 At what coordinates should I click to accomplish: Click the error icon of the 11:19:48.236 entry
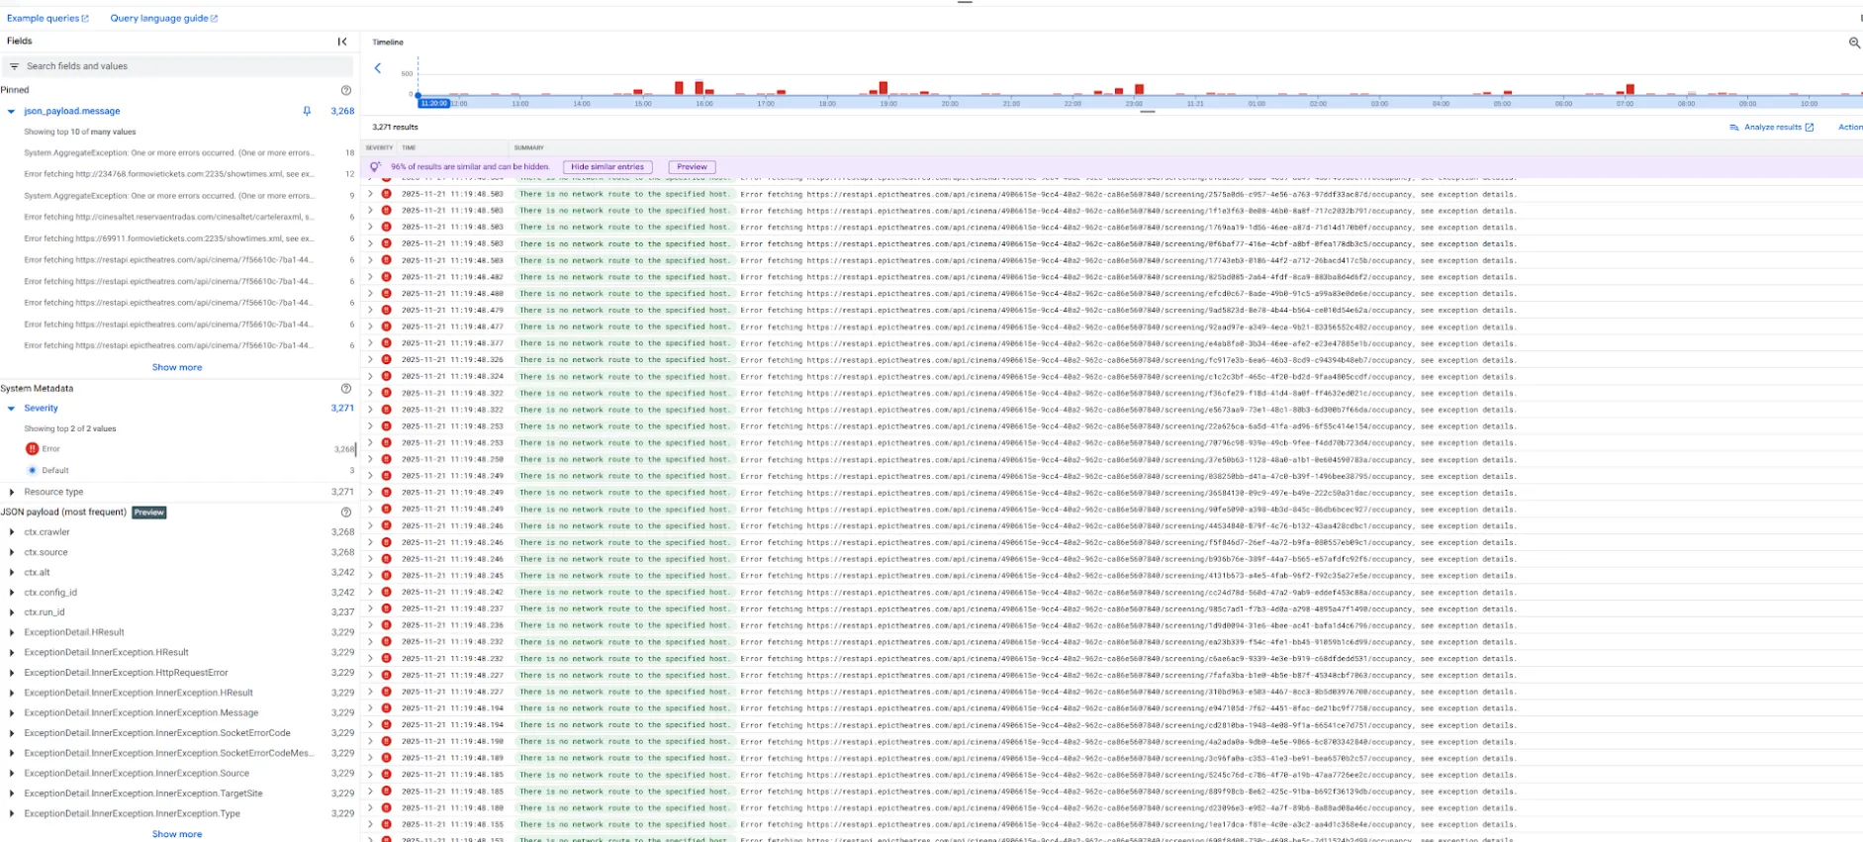(386, 625)
